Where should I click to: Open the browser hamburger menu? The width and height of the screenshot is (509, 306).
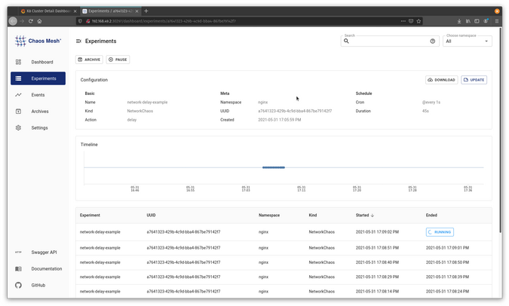pyautogui.click(x=497, y=21)
